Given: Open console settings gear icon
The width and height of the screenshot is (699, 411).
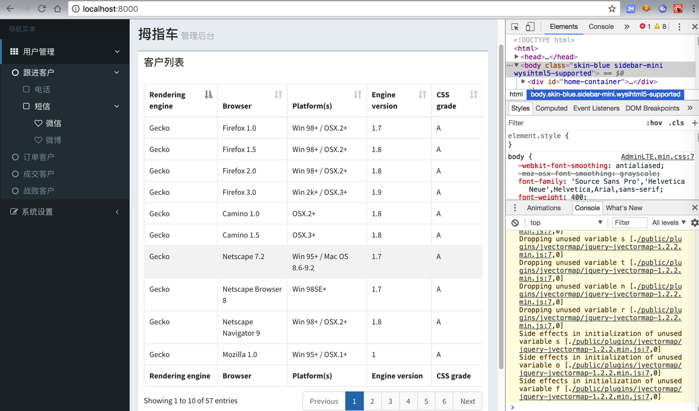Looking at the screenshot, I should [x=694, y=223].
